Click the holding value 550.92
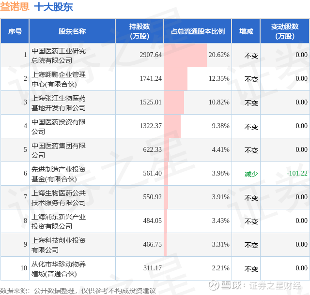 click(153, 197)
